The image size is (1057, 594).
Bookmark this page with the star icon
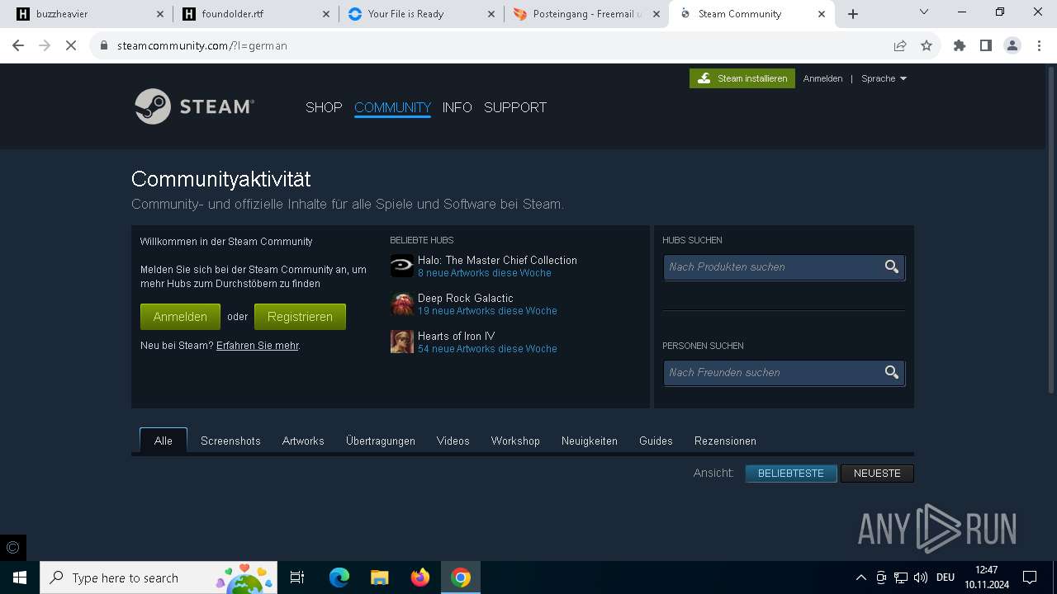[x=927, y=45]
